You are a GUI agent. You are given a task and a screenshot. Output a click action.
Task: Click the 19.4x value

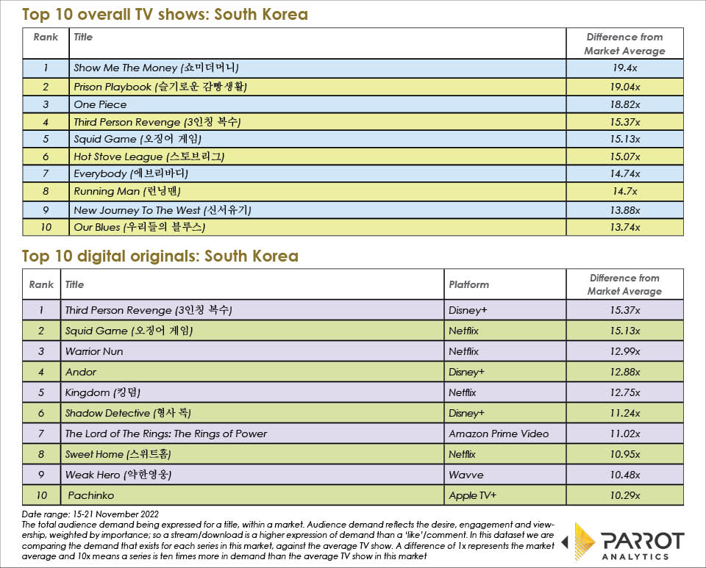pyautogui.click(x=625, y=68)
